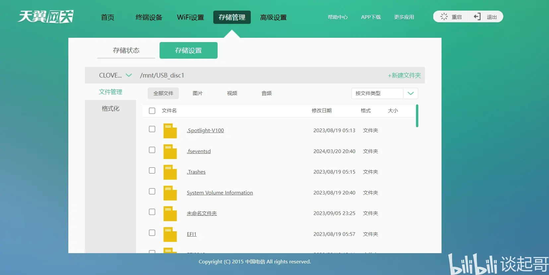This screenshot has width=549, height=275.
Task: Switch to the 存储状态 tab
Action: [126, 50]
